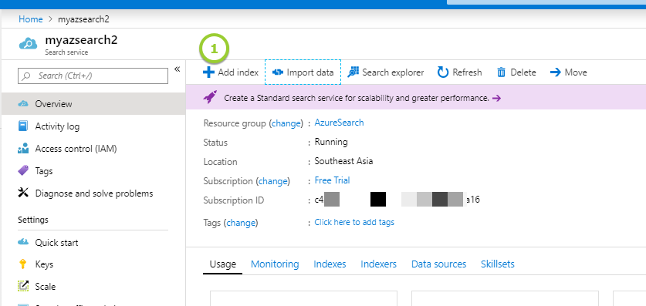Click the Running status value
Image resolution: width=646 pixels, height=306 pixels.
(331, 142)
